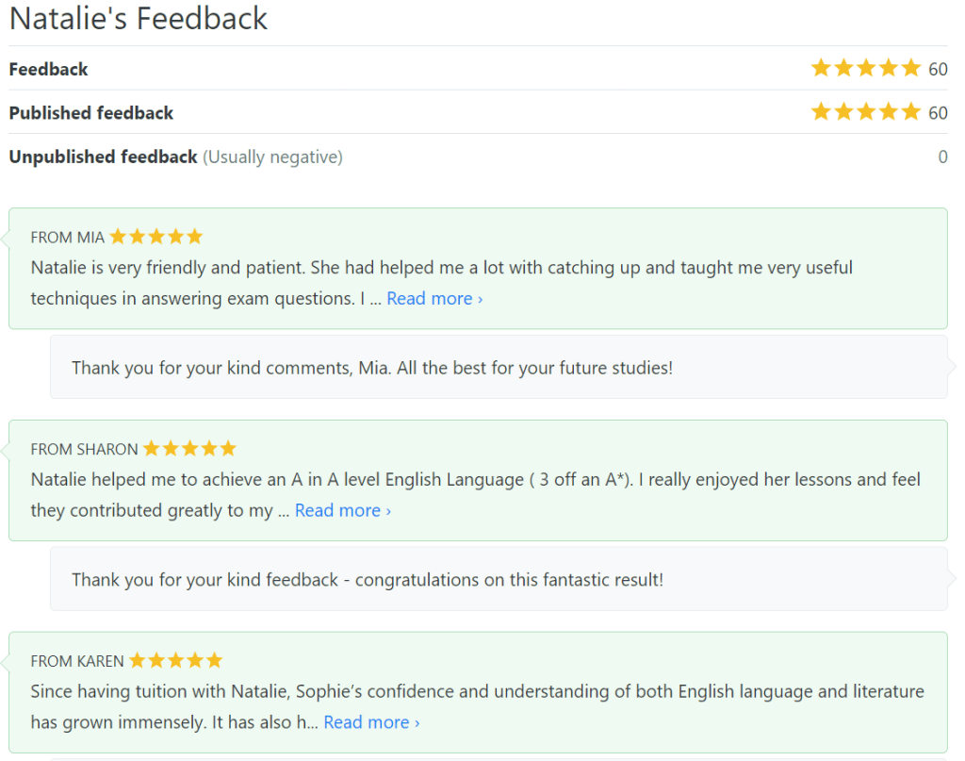Click the Unpublished feedback label

coord(104,157)
